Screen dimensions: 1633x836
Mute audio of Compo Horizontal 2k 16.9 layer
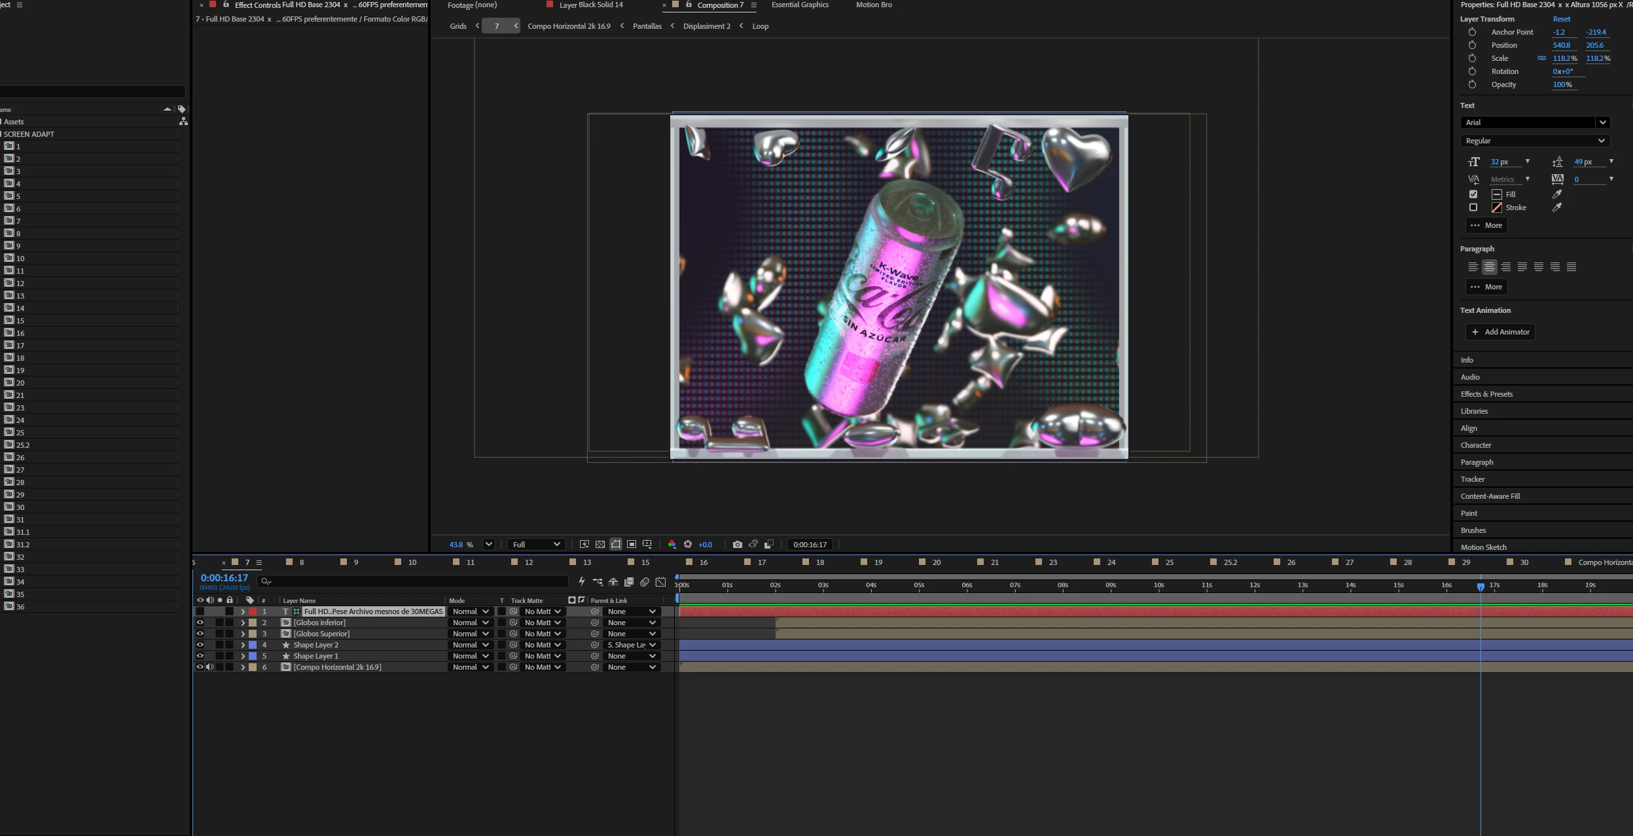[x=210, y=667]
